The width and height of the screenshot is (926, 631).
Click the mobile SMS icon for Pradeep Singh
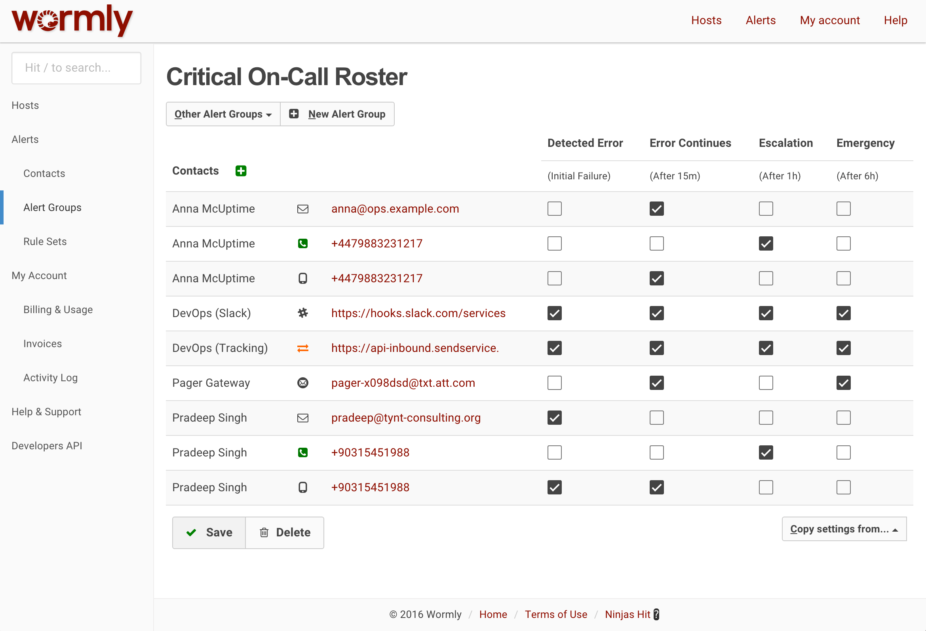(303, 487)
